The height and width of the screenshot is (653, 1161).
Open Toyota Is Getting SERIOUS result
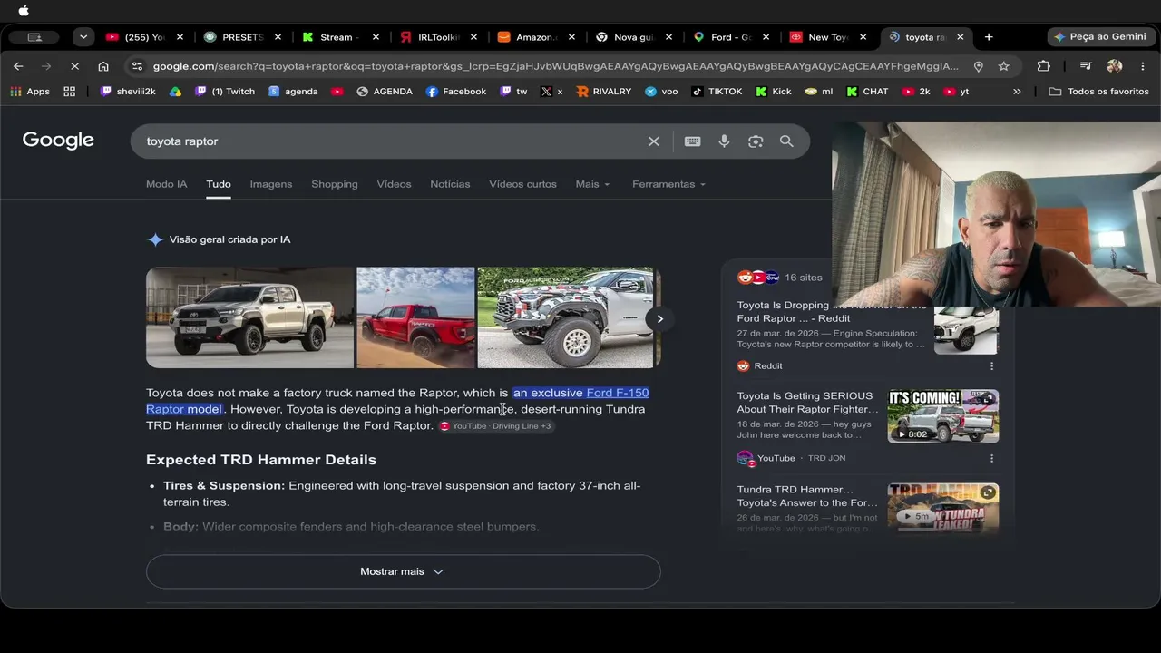pos(807,403)
